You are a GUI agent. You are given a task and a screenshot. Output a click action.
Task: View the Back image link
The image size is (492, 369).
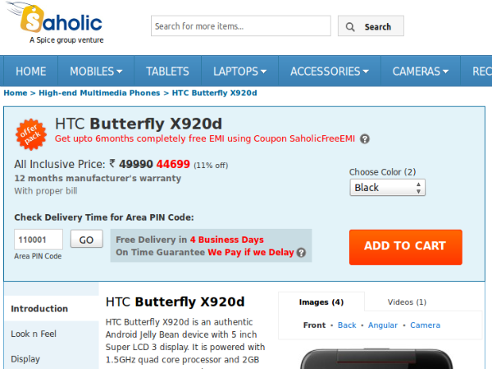click(347, 326)
